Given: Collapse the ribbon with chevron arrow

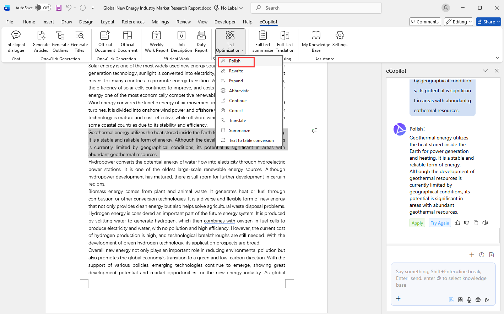Looking at the screenshot, I should (x=497, y=57).
